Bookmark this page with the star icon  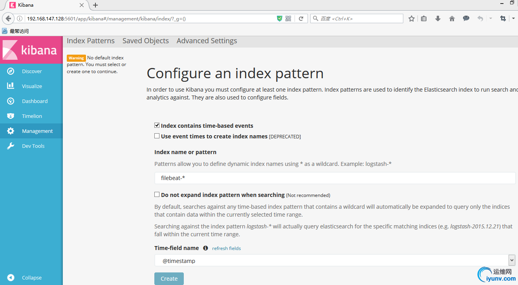pyautogui.click(x=412, y=18)
